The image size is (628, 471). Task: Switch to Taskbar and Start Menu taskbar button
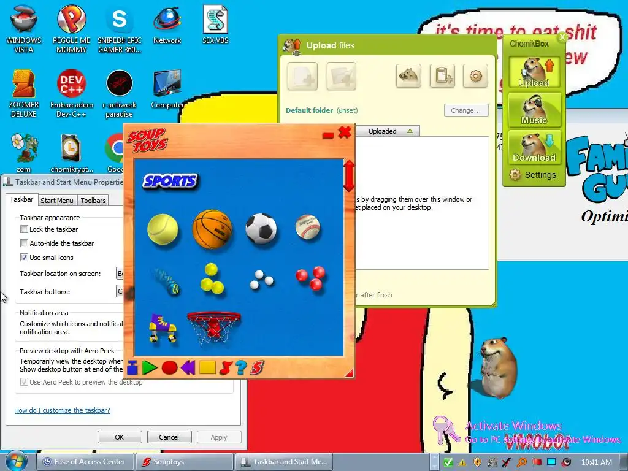(x=283, y=462)
